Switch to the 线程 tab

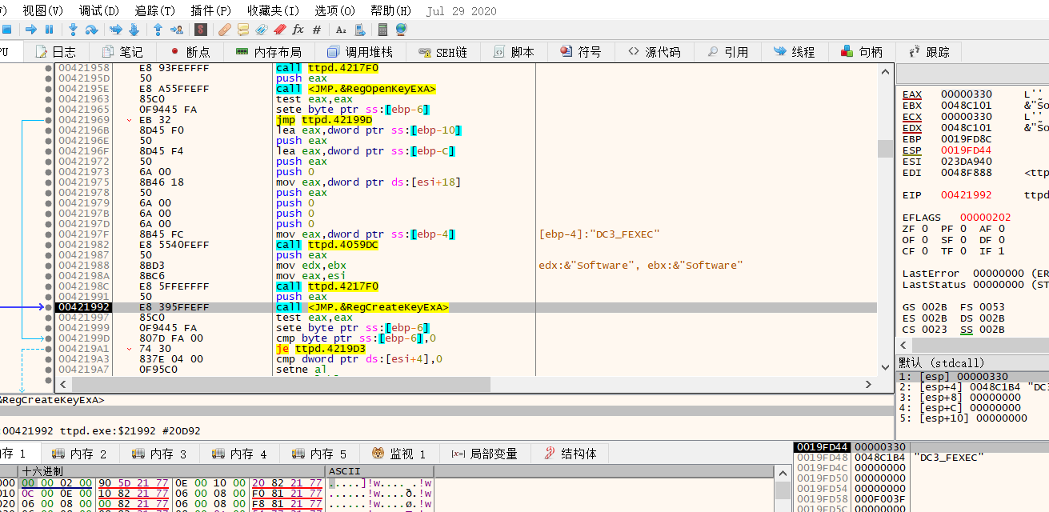(x=794, y=52)
